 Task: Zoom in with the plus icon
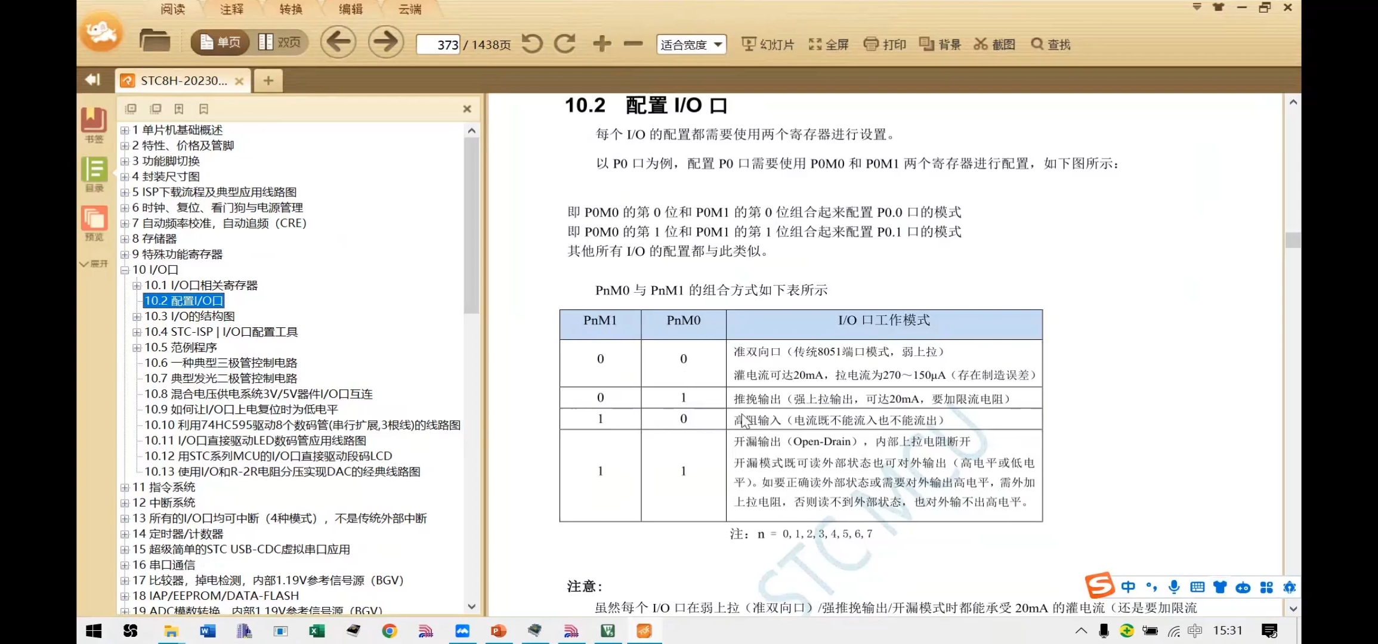coord(602,44)
